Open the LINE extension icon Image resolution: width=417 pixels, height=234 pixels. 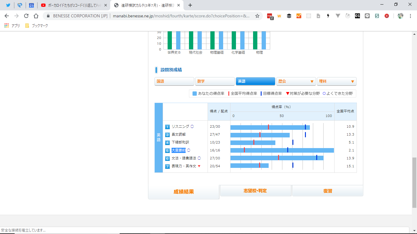click(x=367, y=16)
